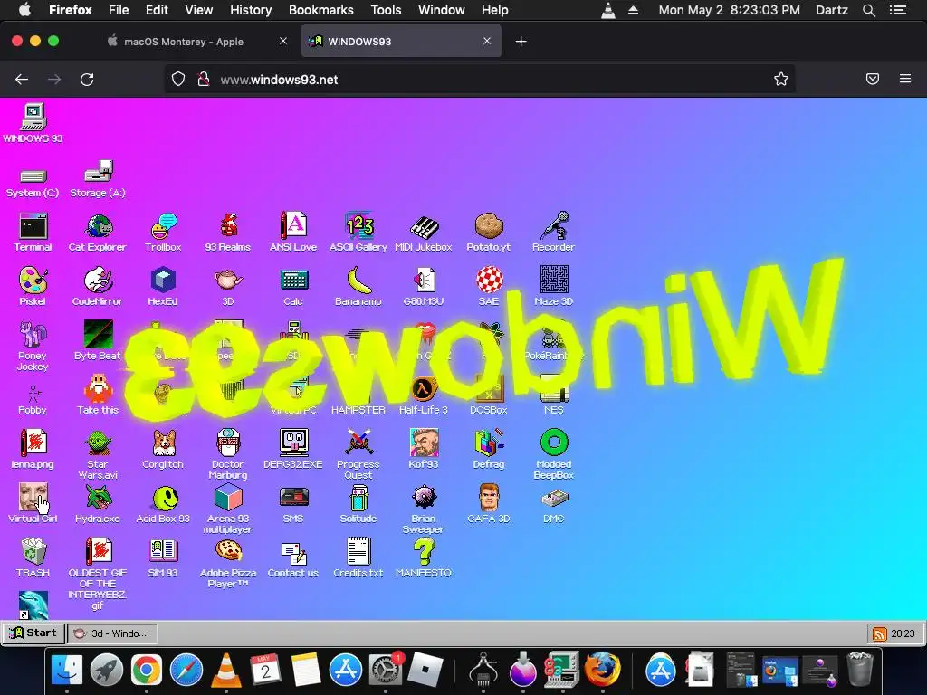The image size is (927, 695).
Task: Open the Poney Jockey icon
Action: [x=33, y=347]
